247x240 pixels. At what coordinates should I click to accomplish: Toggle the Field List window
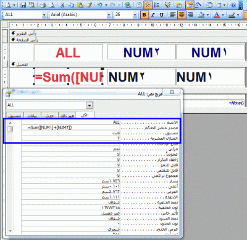pyautogui.click(x=140, y=5)
